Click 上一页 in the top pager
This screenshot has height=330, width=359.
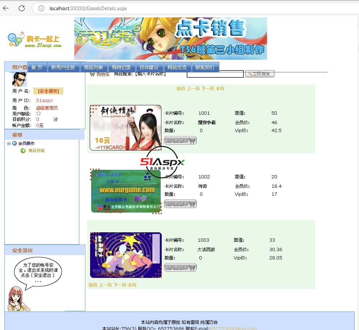(193, 88)
